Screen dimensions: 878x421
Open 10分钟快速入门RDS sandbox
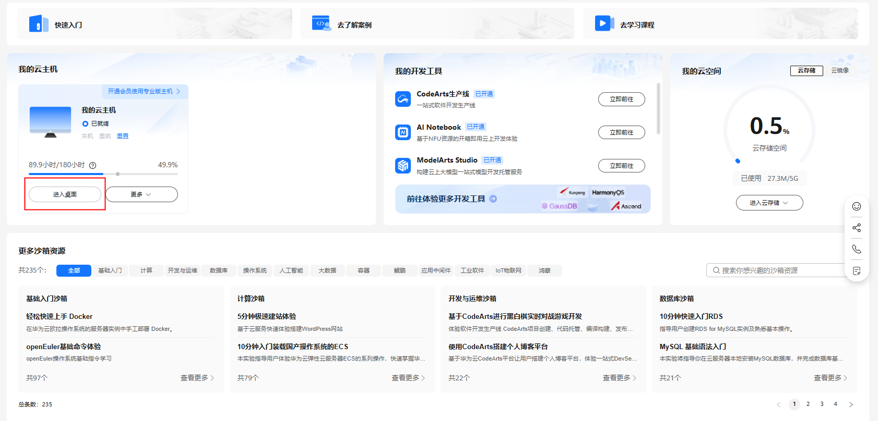tap(691, 316)
